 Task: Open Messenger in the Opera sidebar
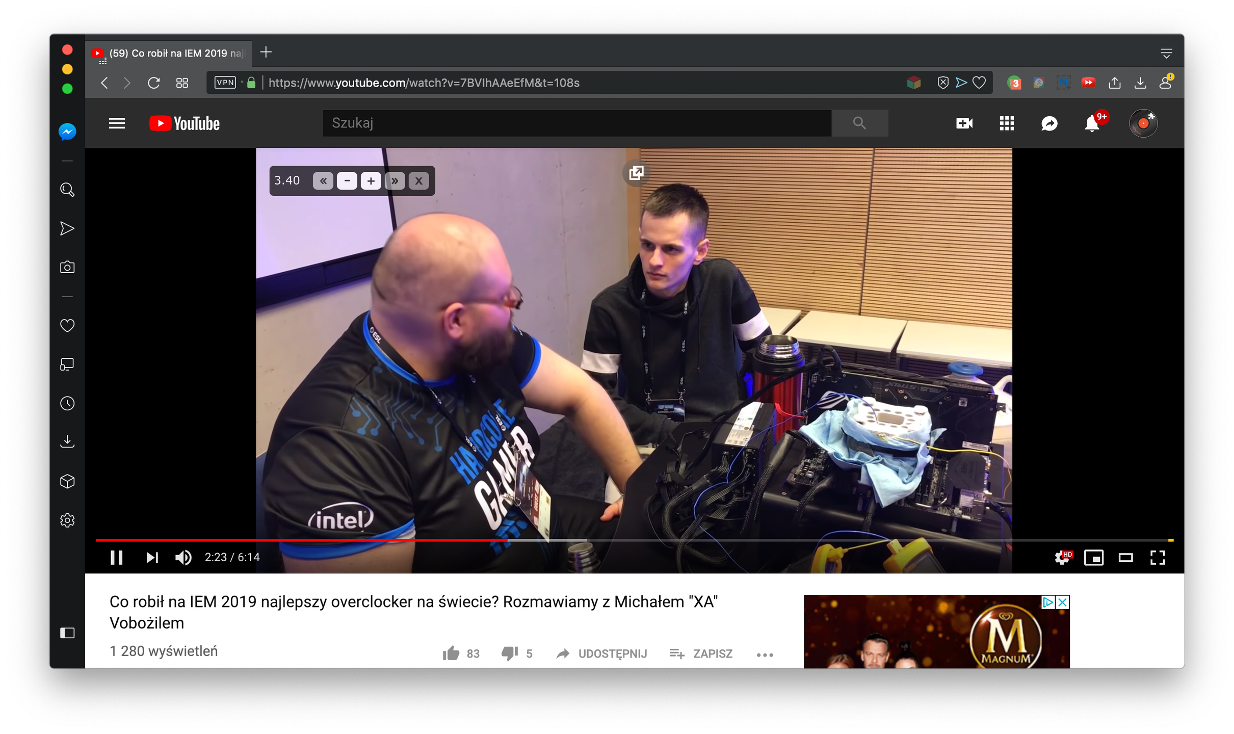[67, 132]
